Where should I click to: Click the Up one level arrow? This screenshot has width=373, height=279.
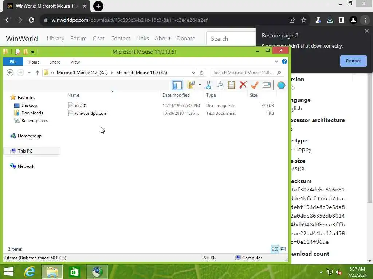click(38, 73)
